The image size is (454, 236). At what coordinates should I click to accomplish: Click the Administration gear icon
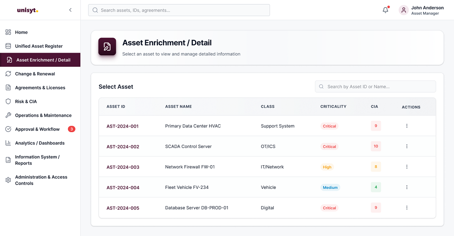point(8,180)
